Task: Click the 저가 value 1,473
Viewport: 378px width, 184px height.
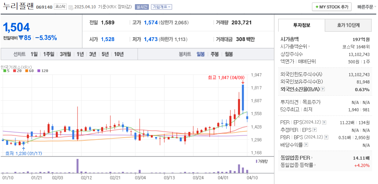Action: [x=151, y=39]
